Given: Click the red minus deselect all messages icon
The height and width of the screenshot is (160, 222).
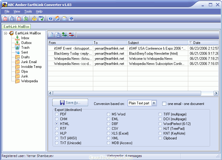Looking at the screenshot, I should tap(71, 35).
